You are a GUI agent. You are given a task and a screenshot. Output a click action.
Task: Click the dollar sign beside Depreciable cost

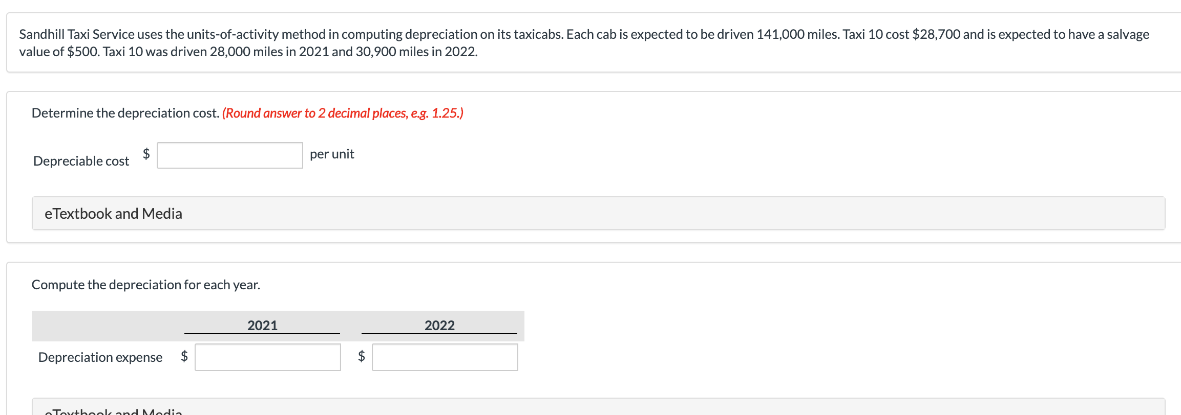pos(145,153)
